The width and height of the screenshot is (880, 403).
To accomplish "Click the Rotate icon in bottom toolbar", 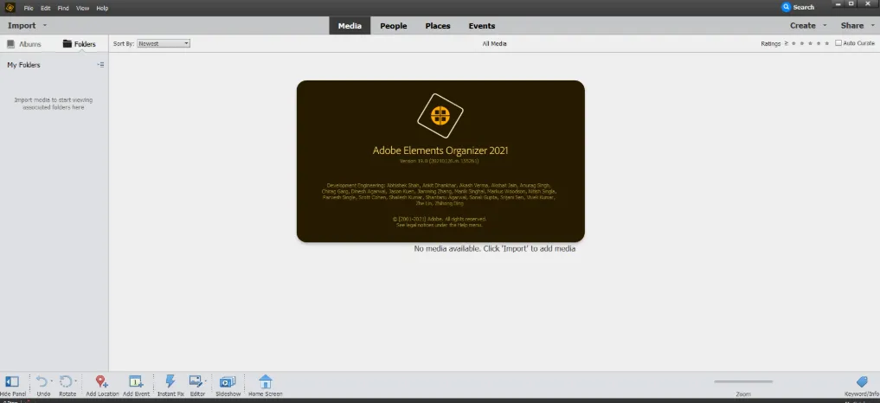I will coord(66,381).
